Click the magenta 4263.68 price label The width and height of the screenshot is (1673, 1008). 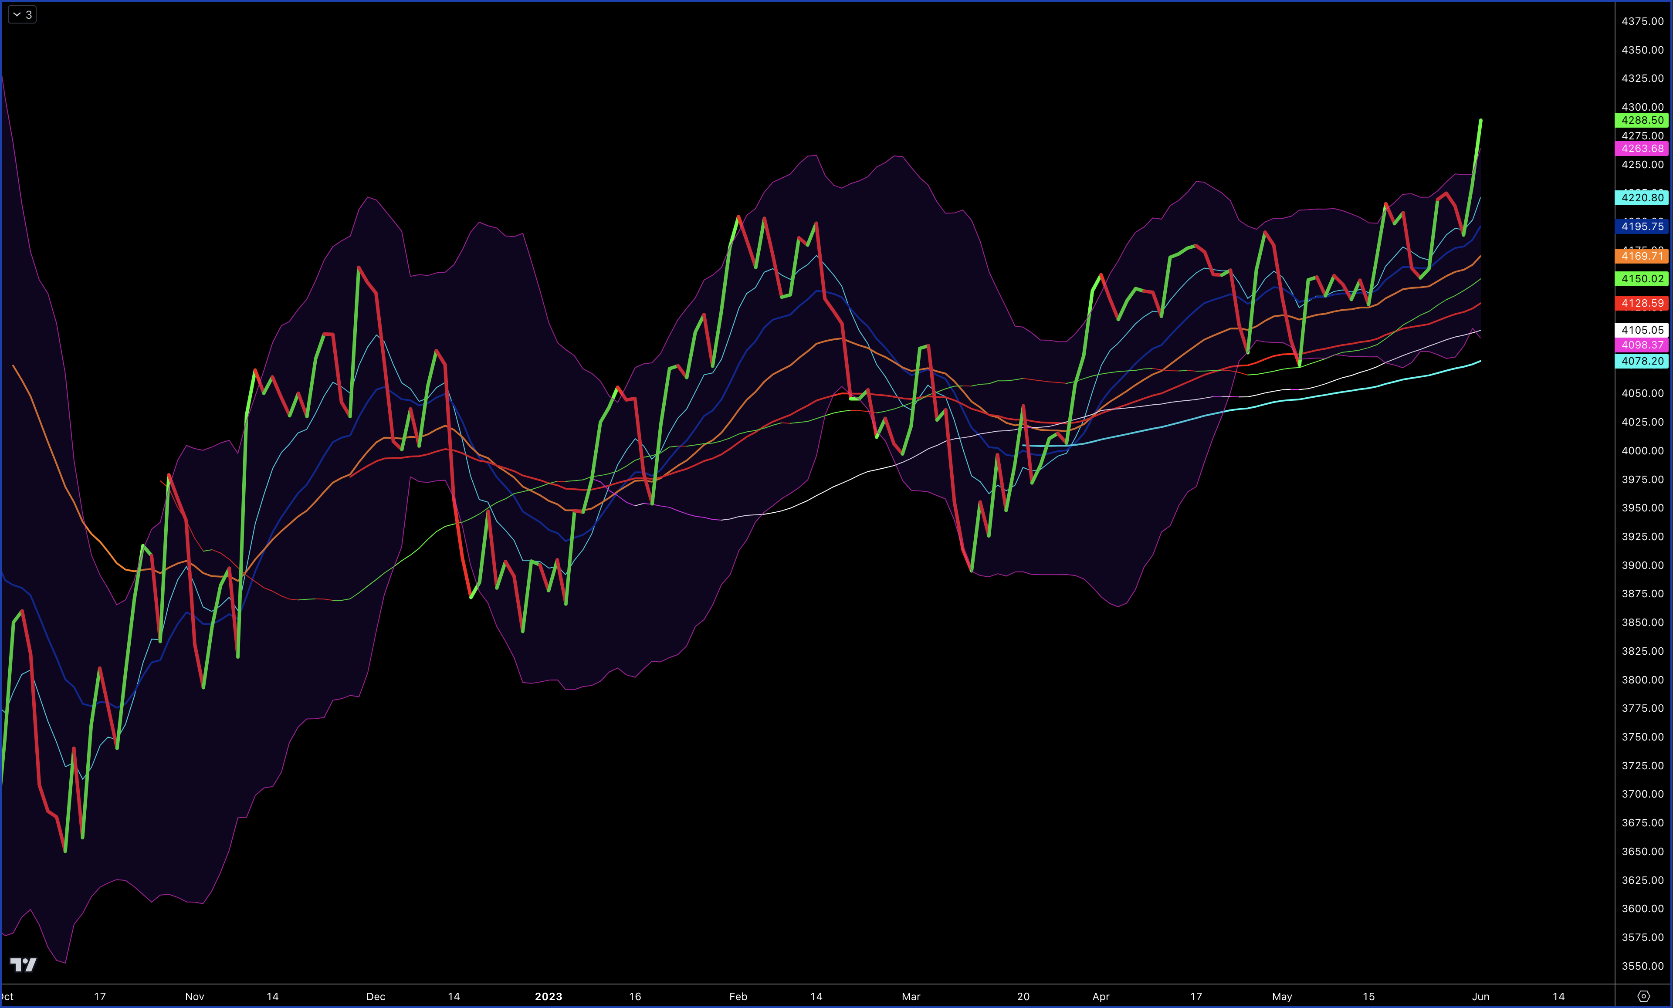1642,149
